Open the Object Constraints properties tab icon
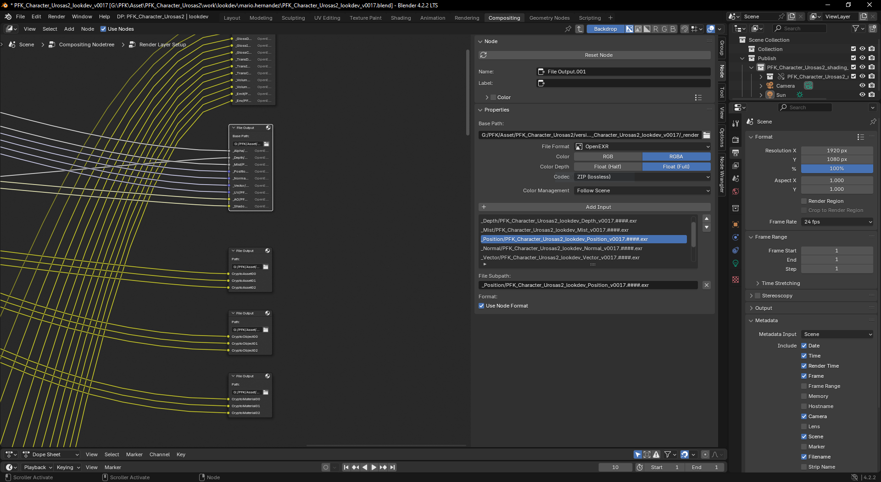The height and width of the screenshot is (482, 881). click(x=736, y=250)
